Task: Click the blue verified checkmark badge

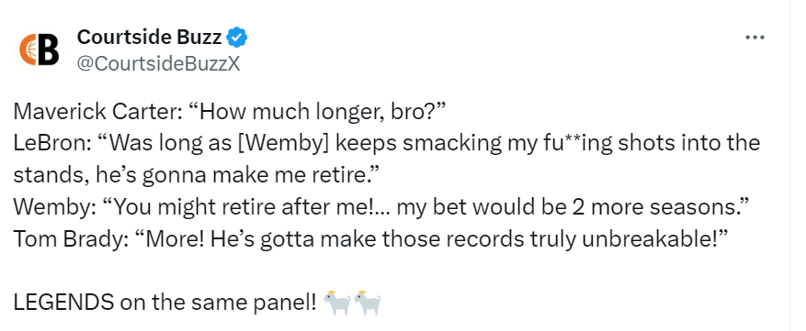Action: 237,38
